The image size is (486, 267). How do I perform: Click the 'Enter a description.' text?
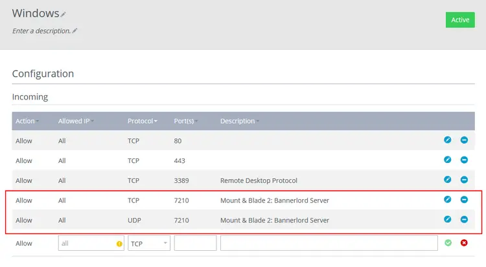click(x=41, y=31)
